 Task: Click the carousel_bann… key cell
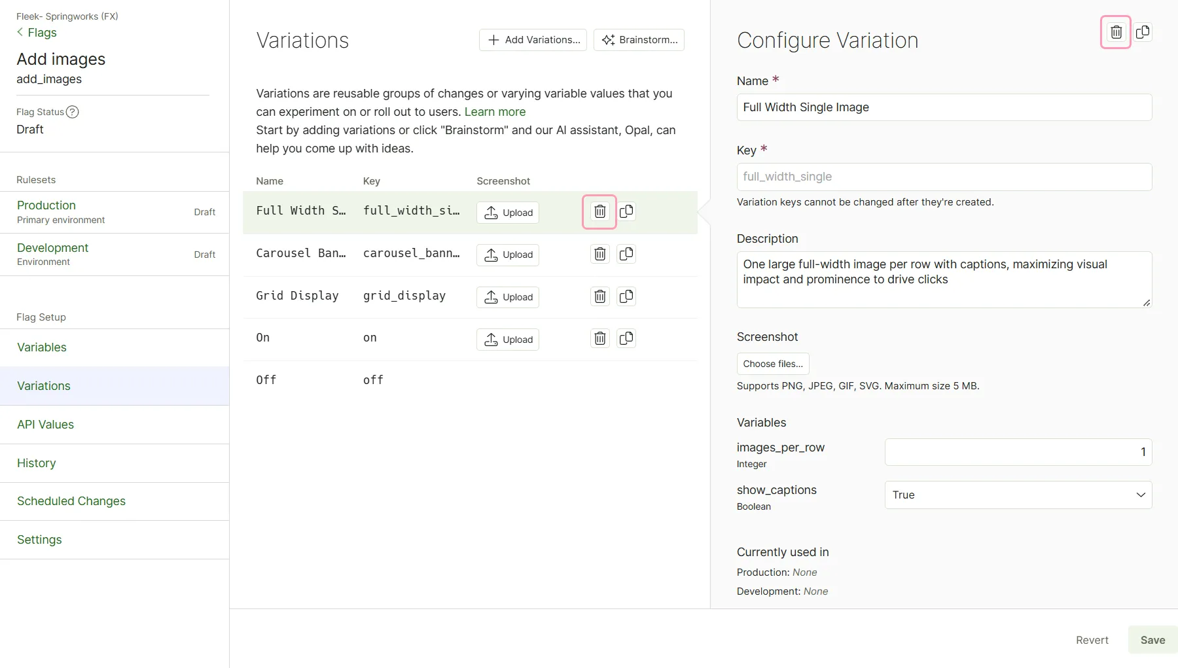click(x=412, y=253)
